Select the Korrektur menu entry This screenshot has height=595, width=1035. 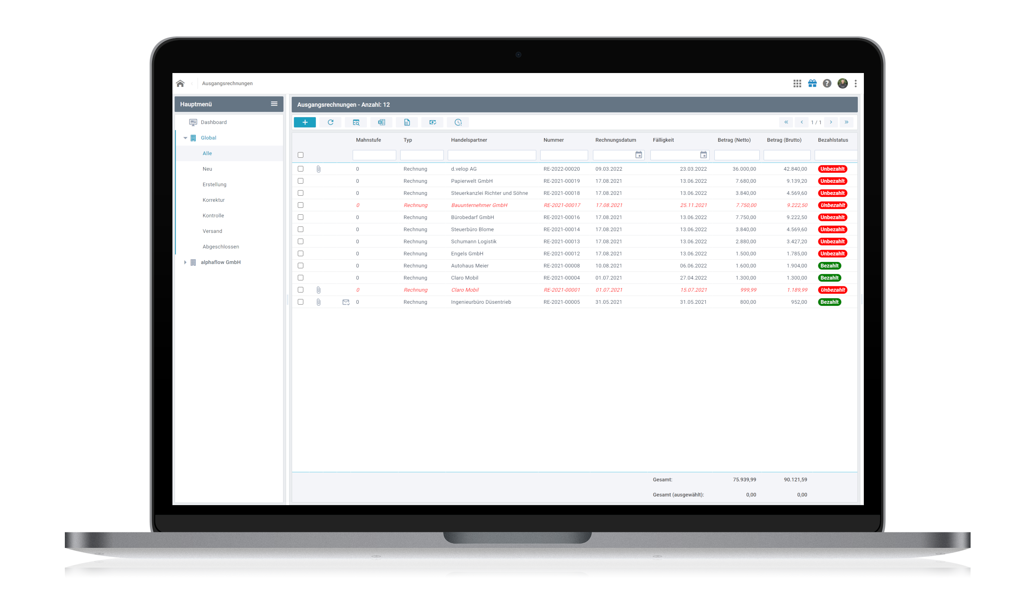[213, 200]
